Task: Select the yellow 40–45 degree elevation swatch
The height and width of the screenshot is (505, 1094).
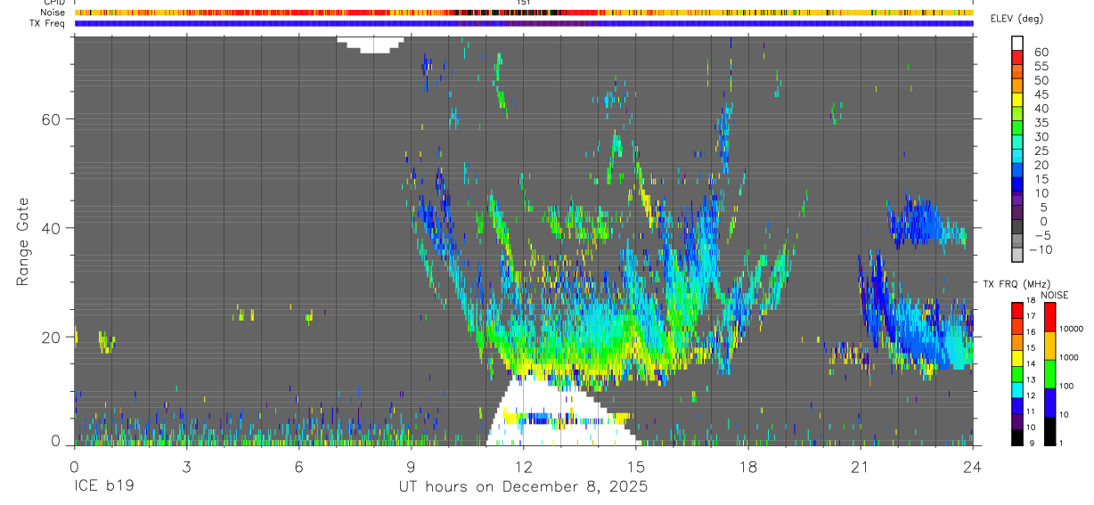Action: coord(1017,99)
